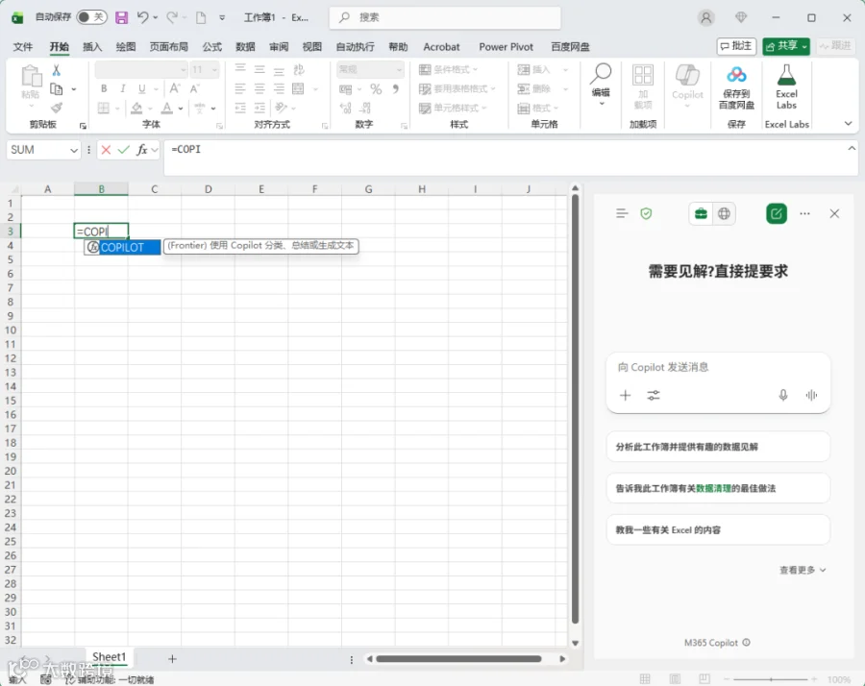This screenshot has width=865, height=686.
Task: Open the Insert Function fx dialog
Action: coord(142,150)
